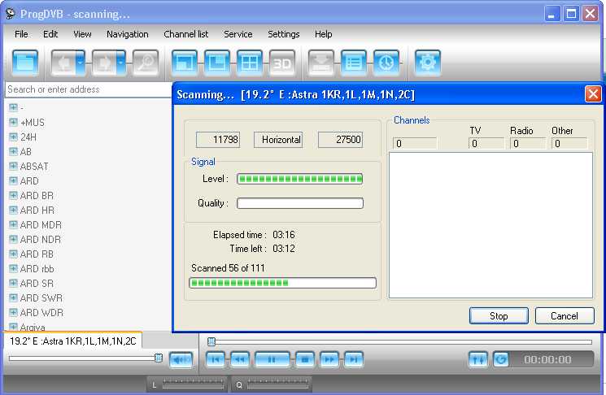Click the symbol rate field 27500
Image resolution: width=606 pixels, height=395 pixels.
coord(340,140)
